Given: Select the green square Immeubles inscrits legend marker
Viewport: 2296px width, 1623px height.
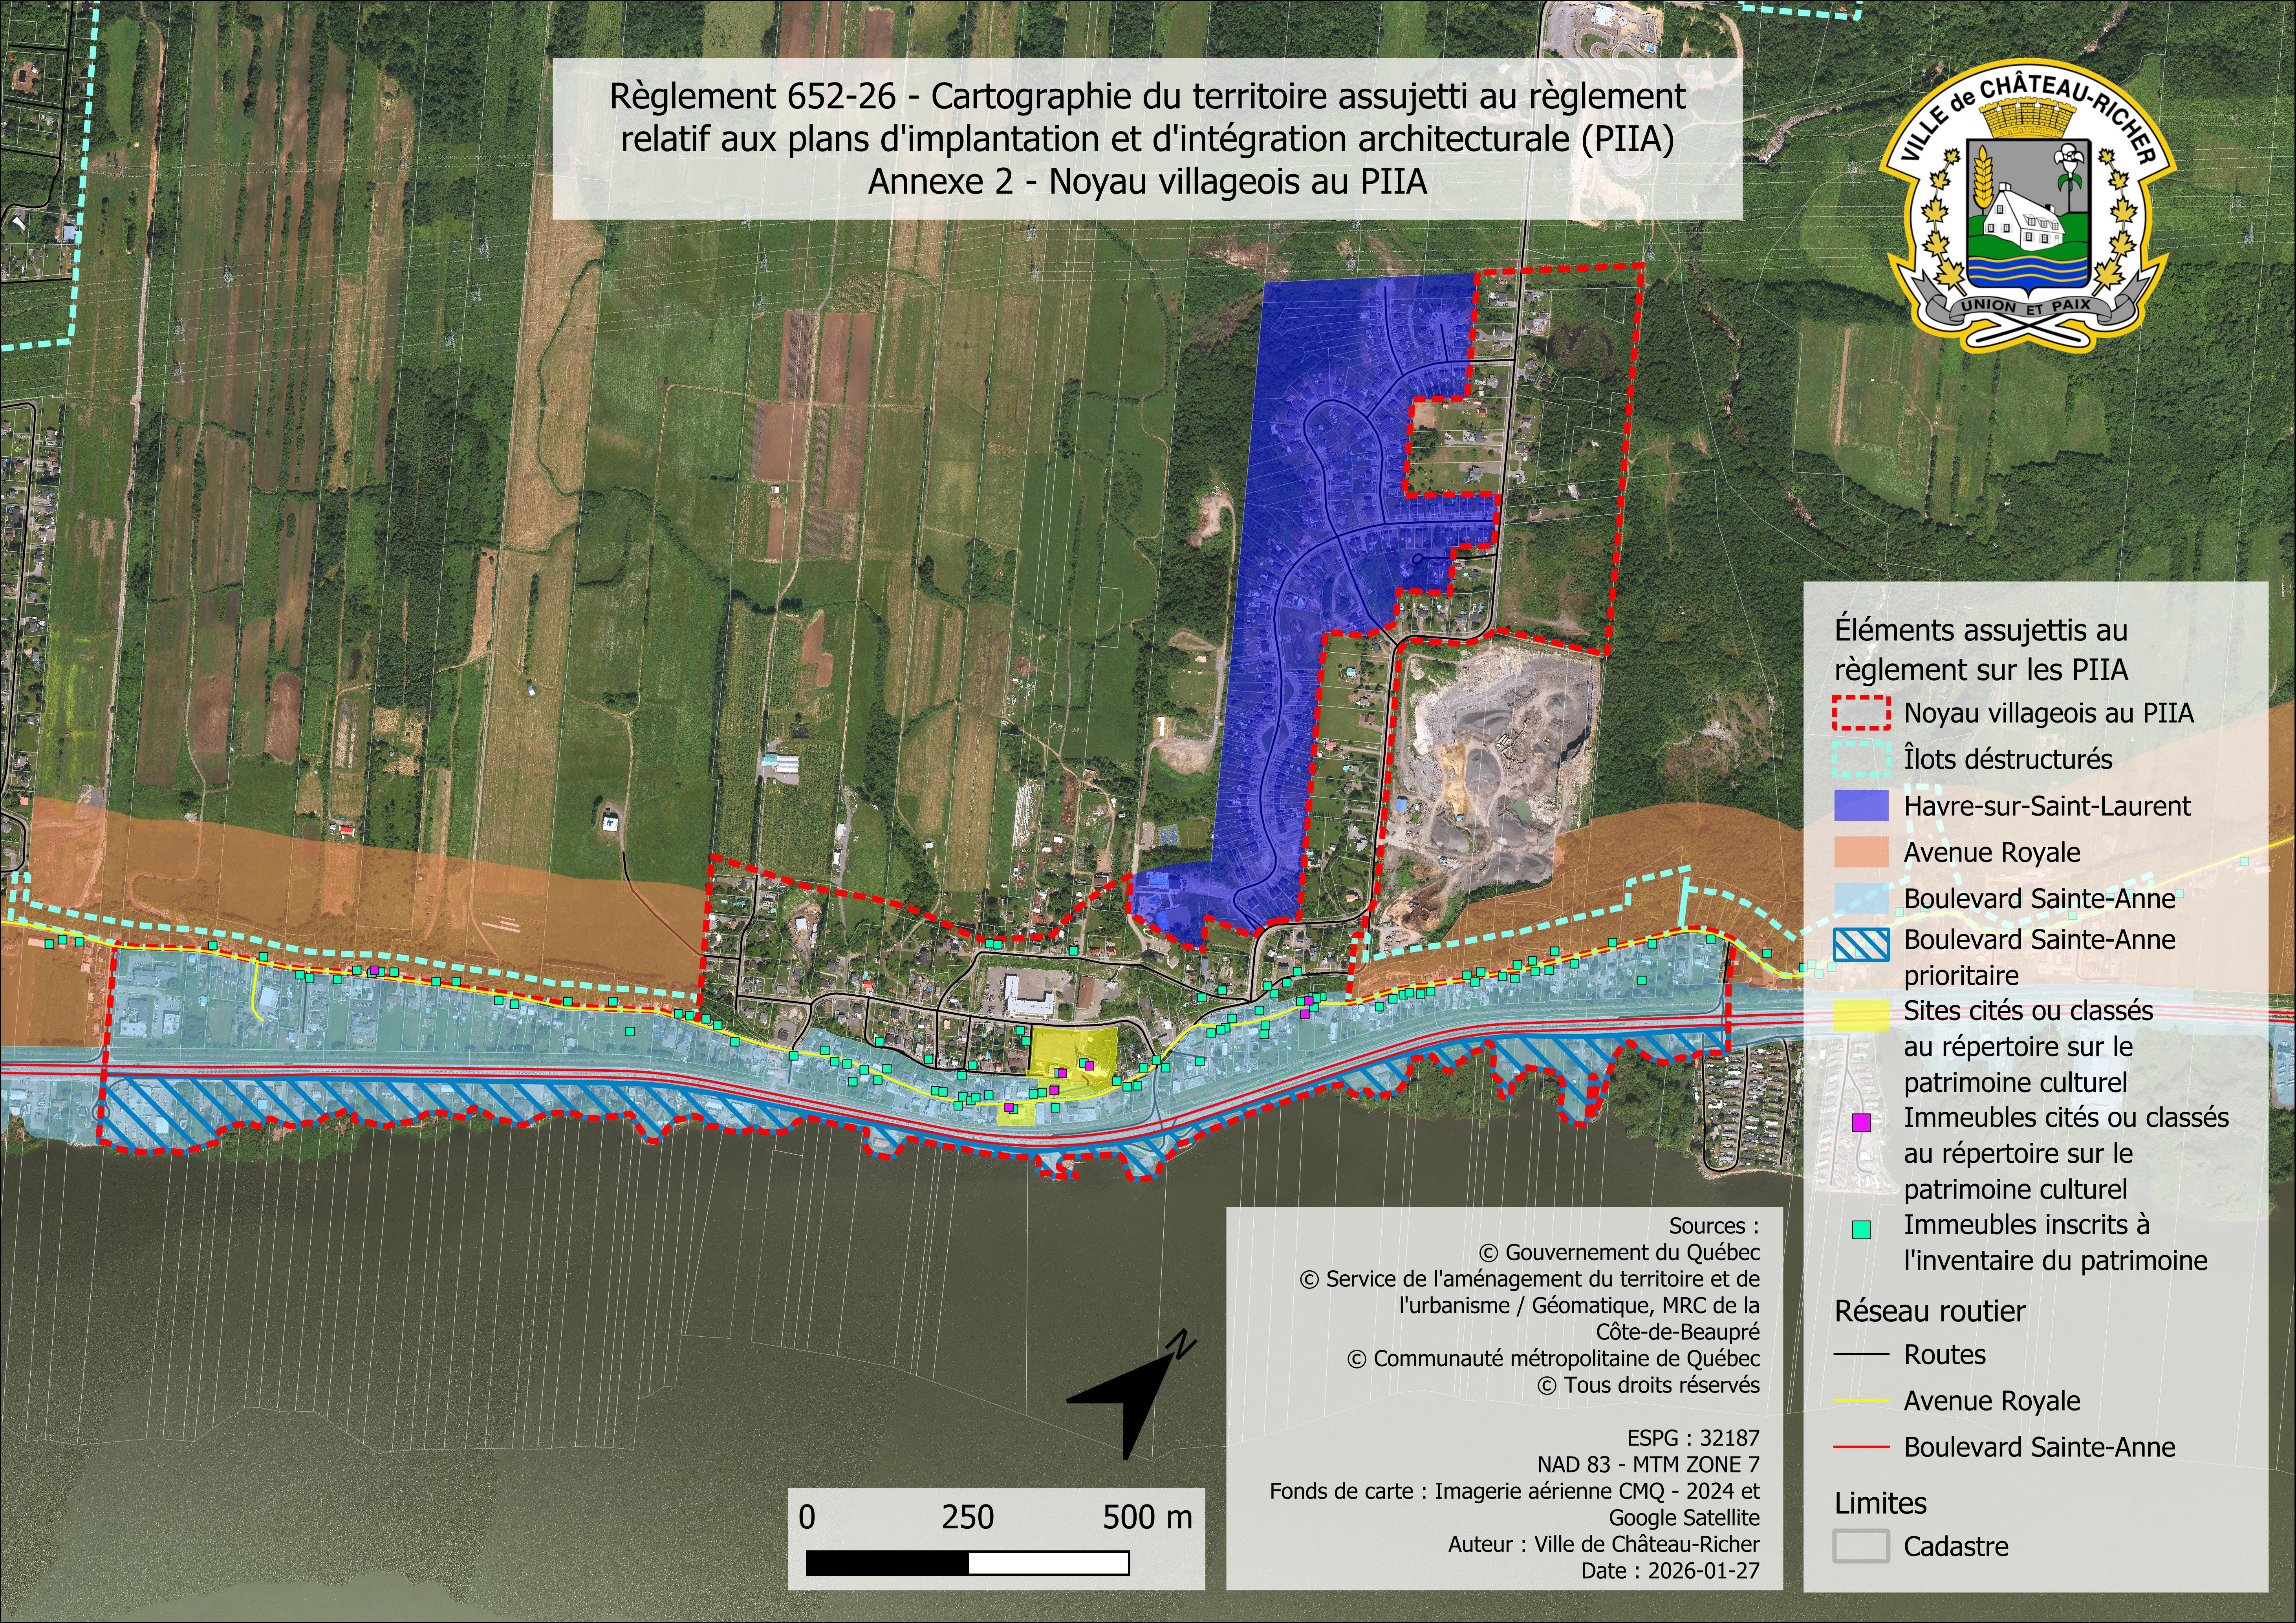Looking at the screenshot, I should coord(1861,1230).
